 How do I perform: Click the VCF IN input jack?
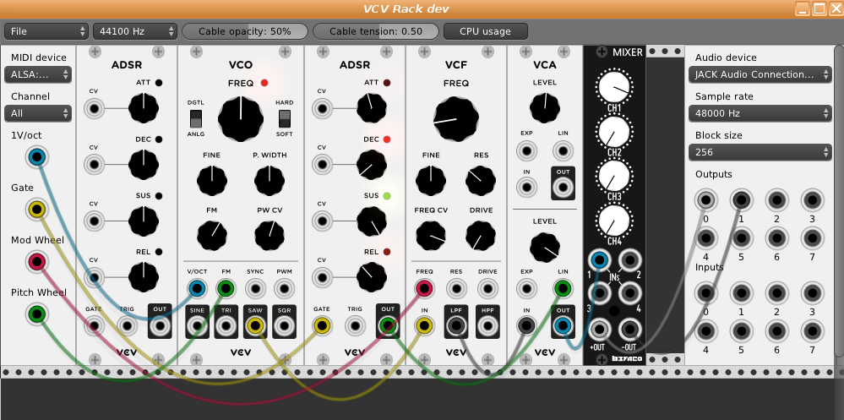[424, 325]
